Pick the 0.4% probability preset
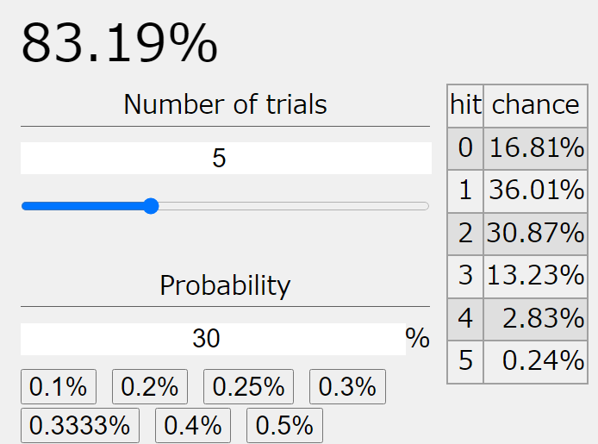 (x=192, y=425)
